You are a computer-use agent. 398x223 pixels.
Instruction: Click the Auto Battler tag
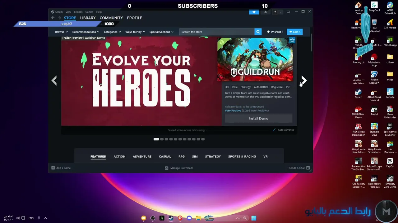pos(261,87)
